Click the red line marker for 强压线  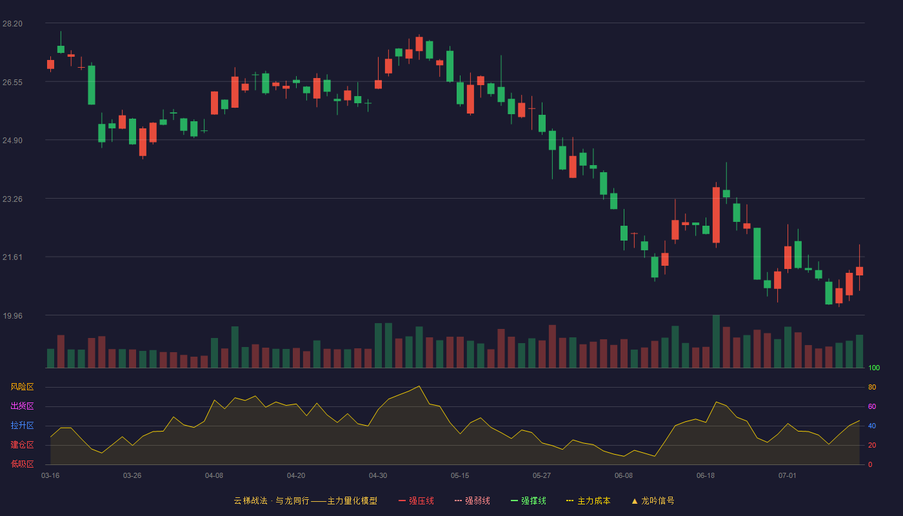point(402,501)
